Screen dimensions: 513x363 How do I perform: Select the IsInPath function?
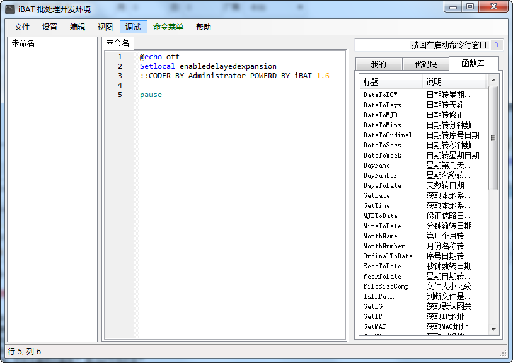point(379,297)
